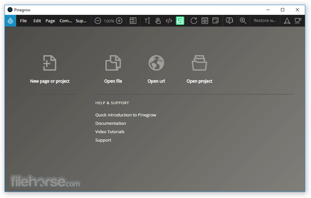The height and width of the screenshot is (198, 311).
Task: Open the Edit menu
Action: [37, 21]
